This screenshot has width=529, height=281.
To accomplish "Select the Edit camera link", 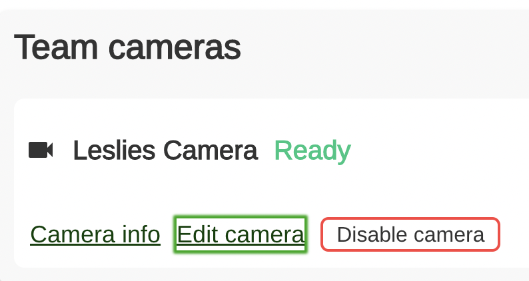I will [241, 234].
